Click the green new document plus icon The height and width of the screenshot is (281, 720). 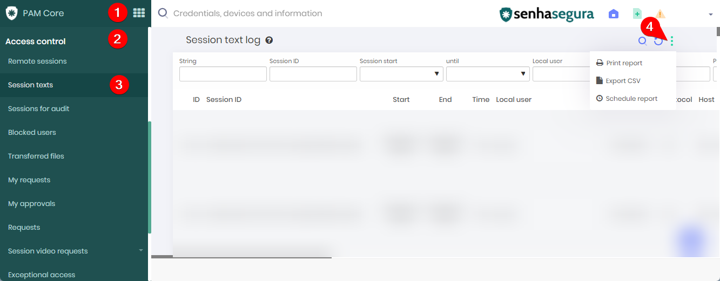pyautogui.click(x=637, y=14)
